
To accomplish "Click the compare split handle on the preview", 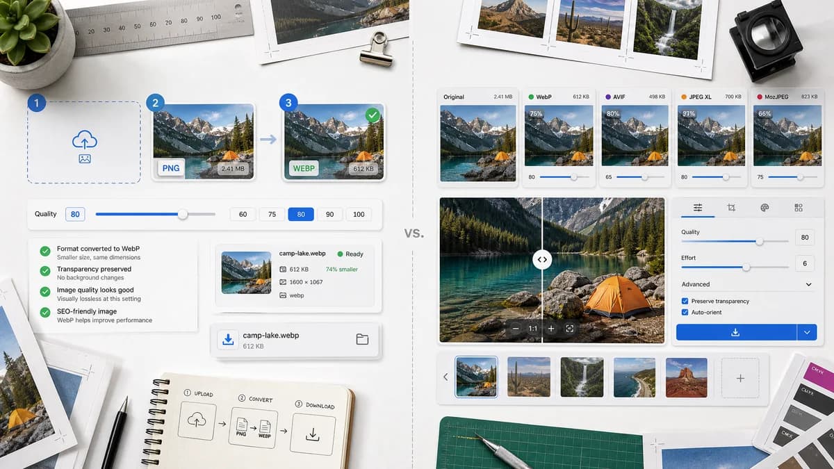I will 542,259.
